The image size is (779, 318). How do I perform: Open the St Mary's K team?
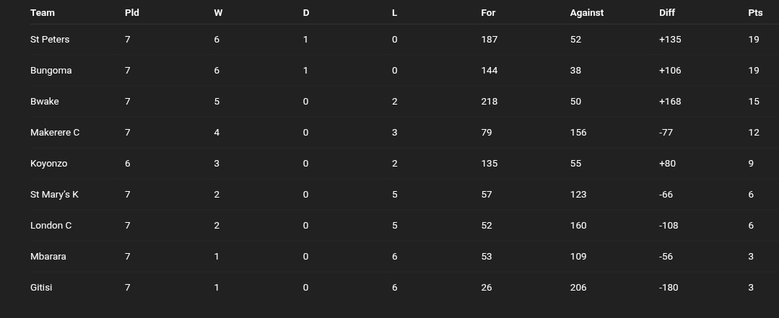(54, 195)
